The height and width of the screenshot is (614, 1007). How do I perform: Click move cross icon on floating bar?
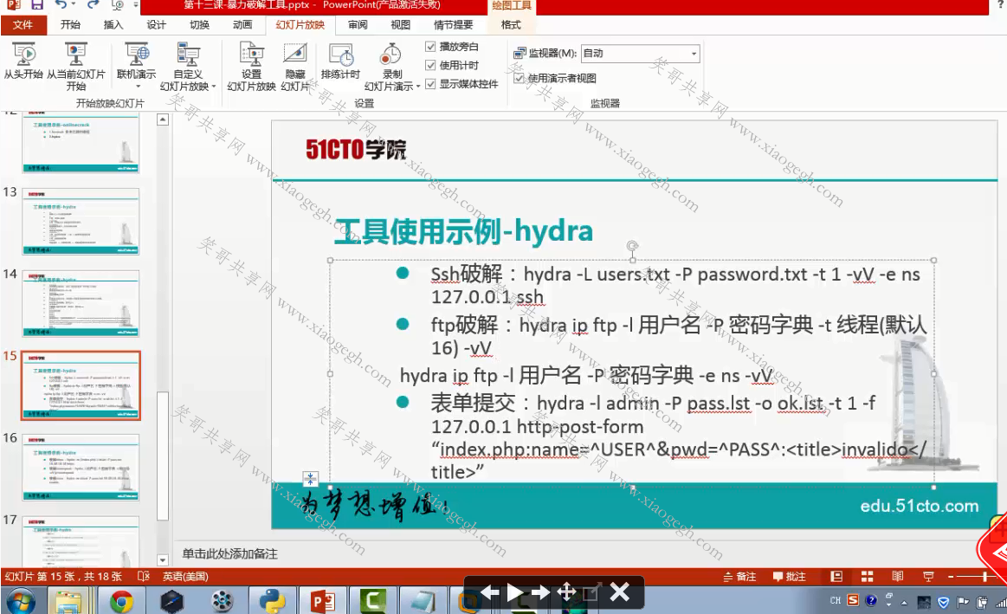pos(566,591)
